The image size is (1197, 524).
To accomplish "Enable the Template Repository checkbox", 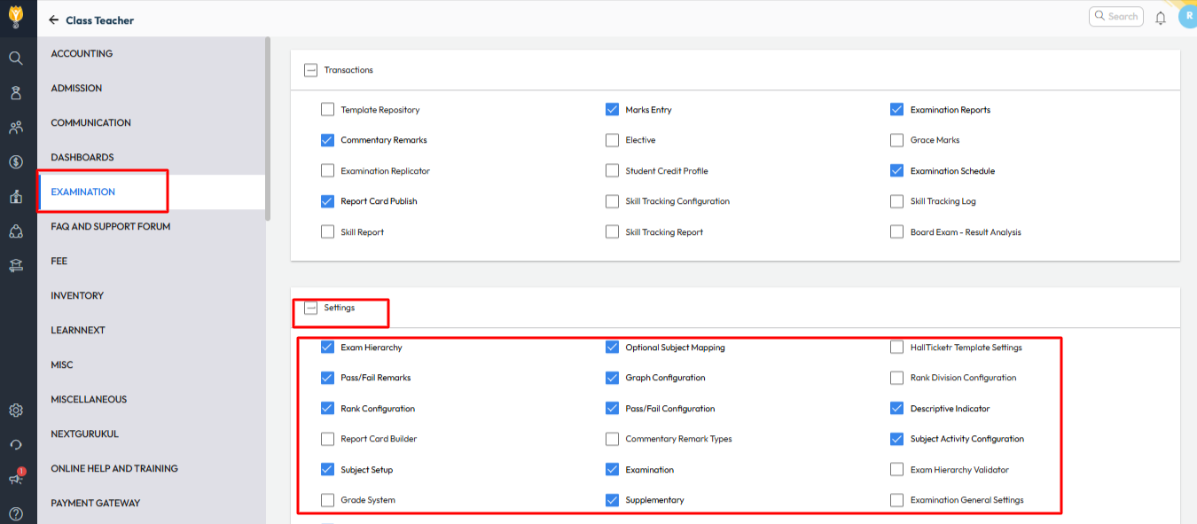I will pos(328,110).
